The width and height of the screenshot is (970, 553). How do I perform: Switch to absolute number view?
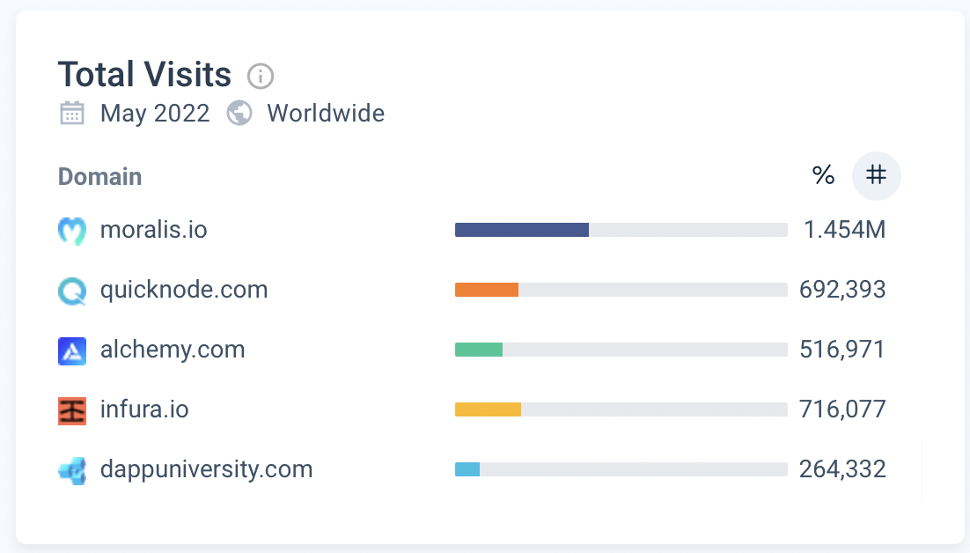[x=876, y=176]
